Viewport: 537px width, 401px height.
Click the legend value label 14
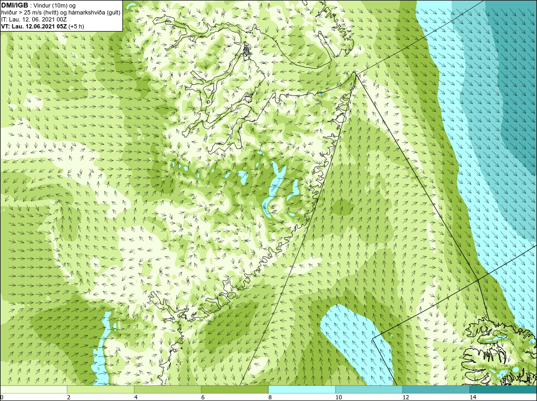click(x=473, y=397)
